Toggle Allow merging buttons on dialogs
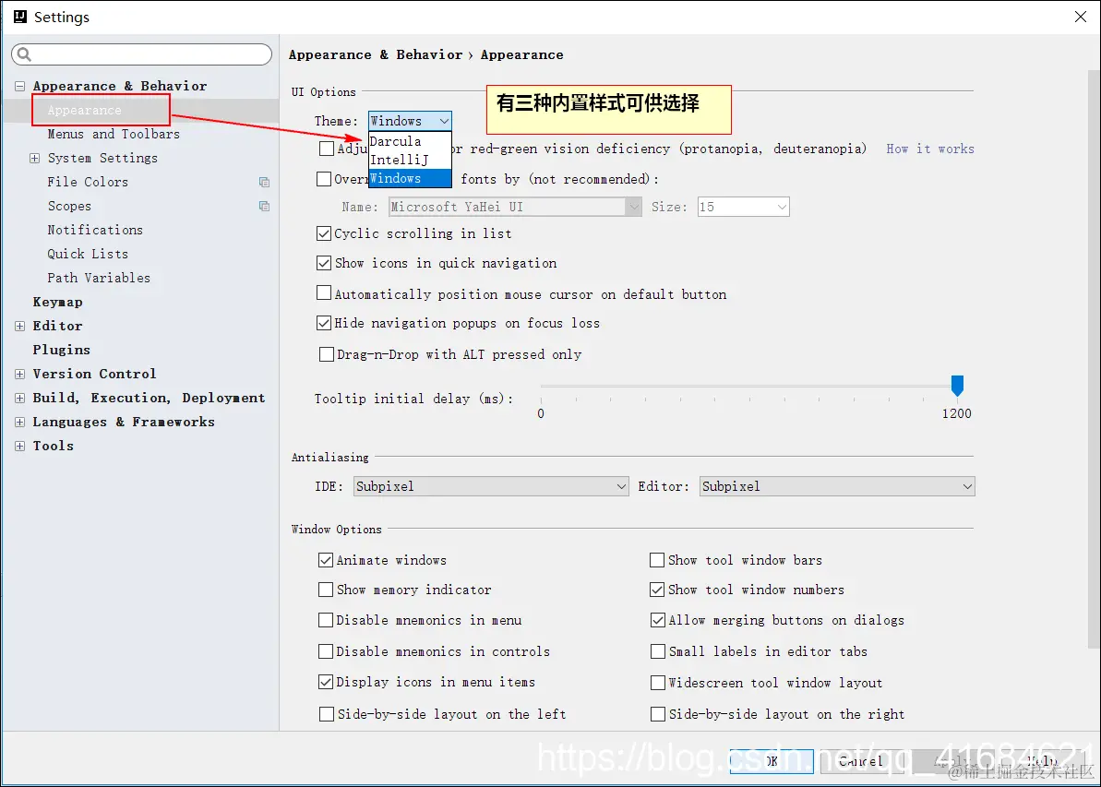The width and height of the screenshot is (1101, 787). 658,620
